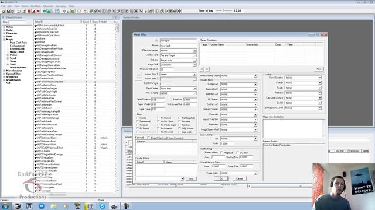
Task: Open the Effect Archetype dropdown
Action: point(195,51)
